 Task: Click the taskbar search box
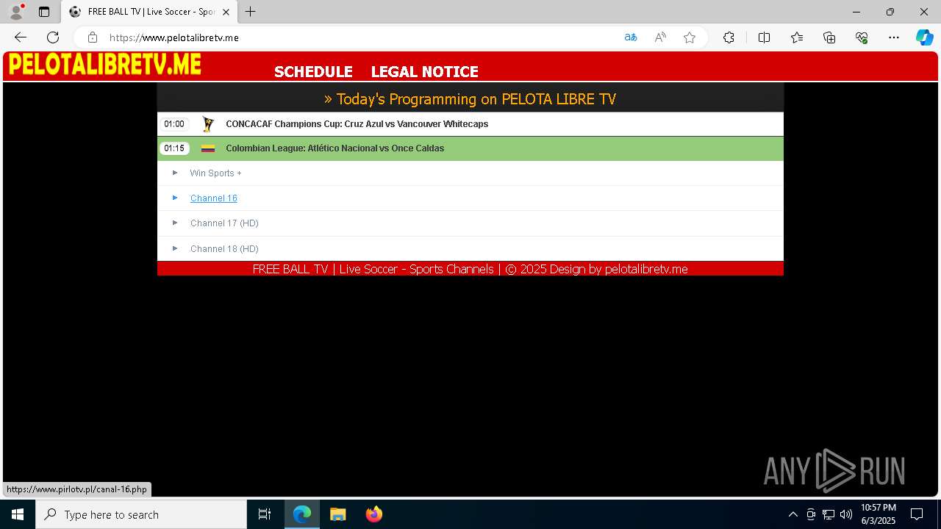(x=141, y=514)
